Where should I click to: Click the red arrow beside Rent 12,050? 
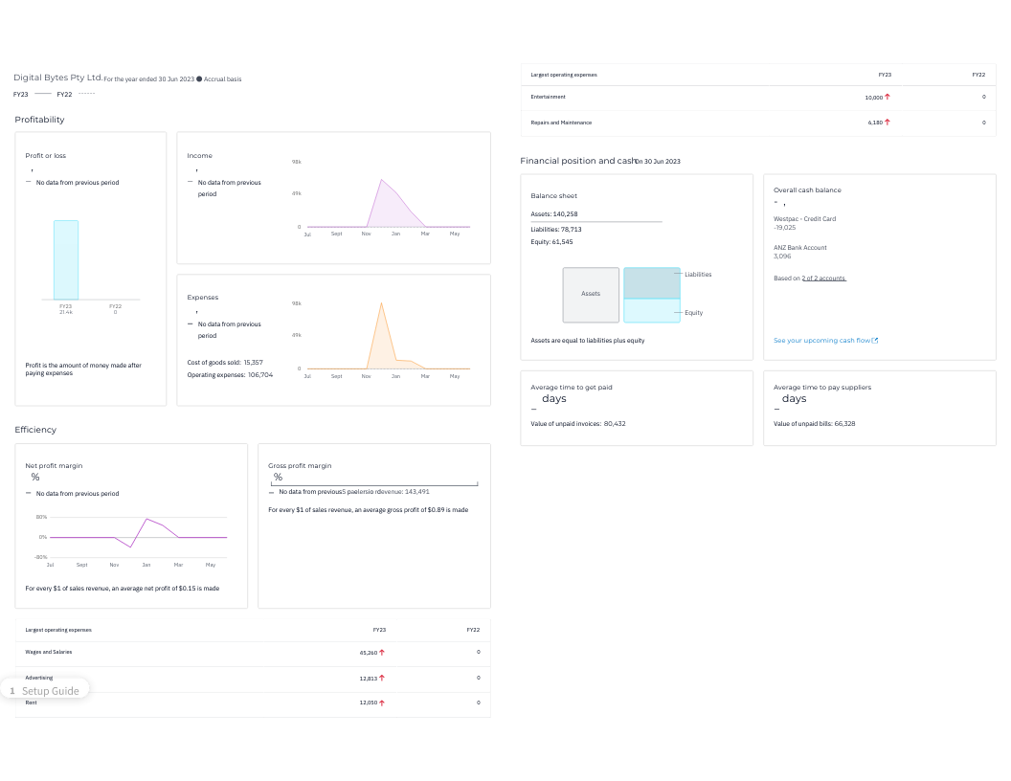click(382, 703)
